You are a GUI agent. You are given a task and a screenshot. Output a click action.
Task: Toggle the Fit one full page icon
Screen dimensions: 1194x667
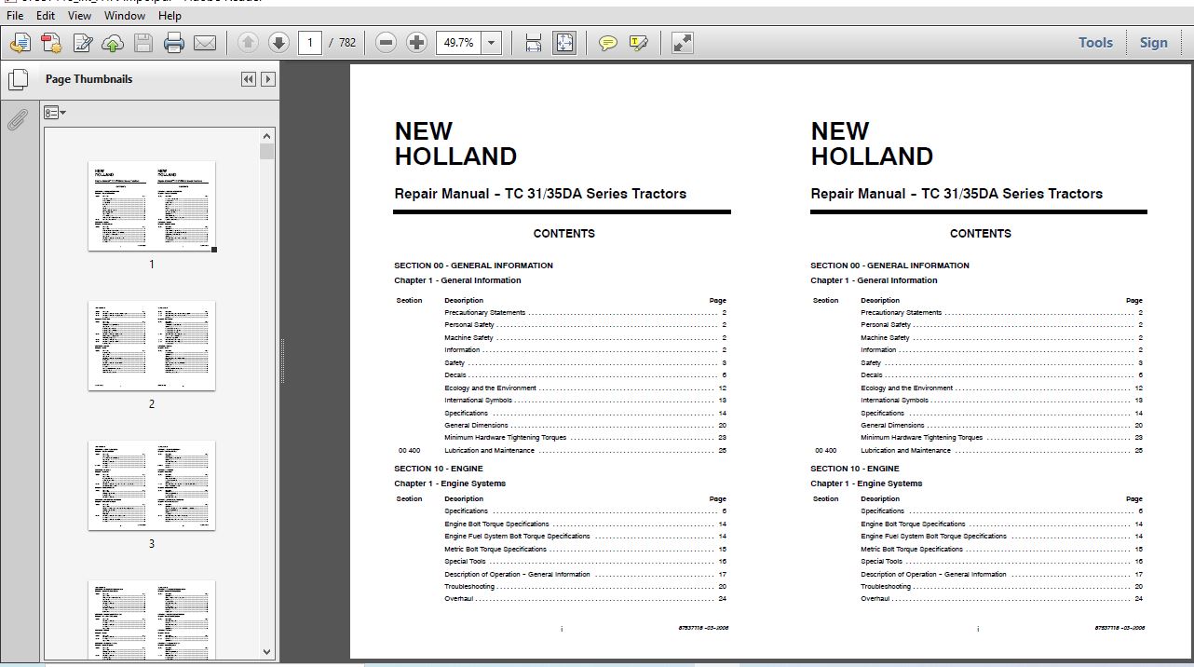[564, 43]
